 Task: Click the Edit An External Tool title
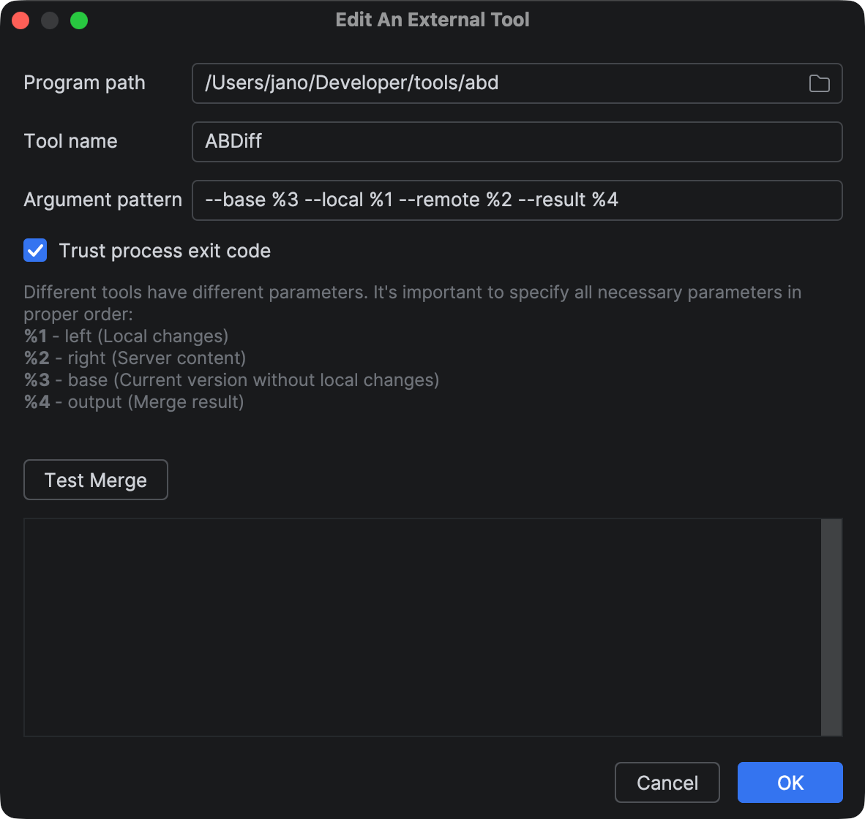click(432, 20)
